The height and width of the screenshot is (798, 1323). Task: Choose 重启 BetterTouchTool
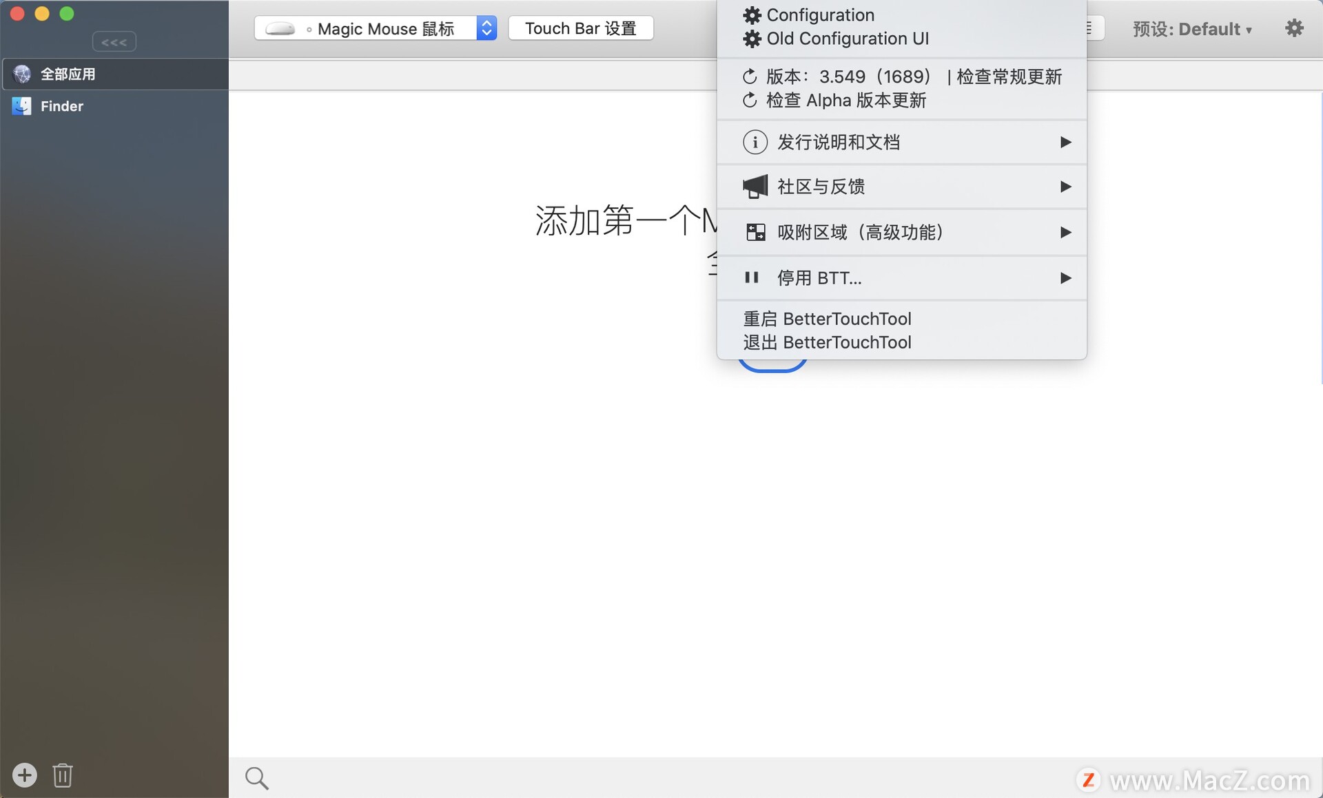click(x=901, y=319)
